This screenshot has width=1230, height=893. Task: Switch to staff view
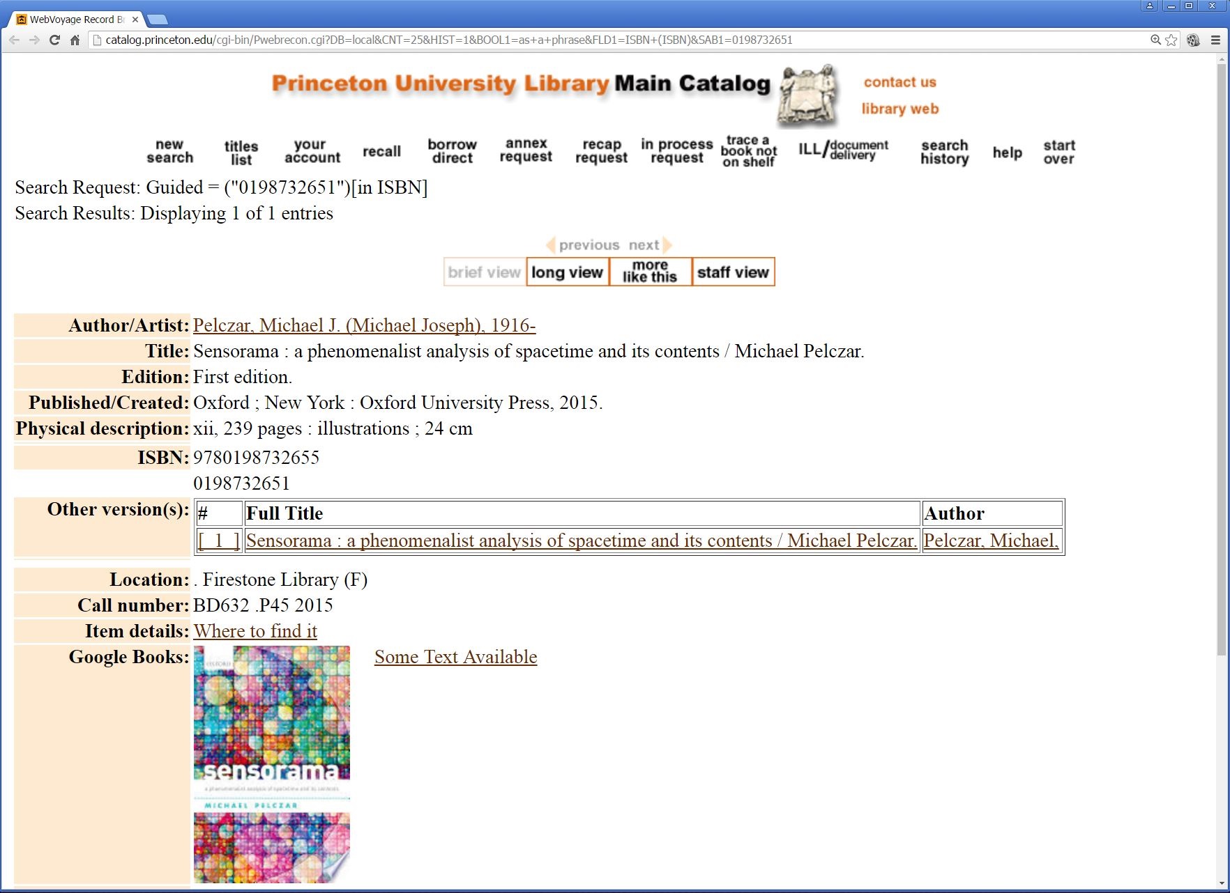734,272
